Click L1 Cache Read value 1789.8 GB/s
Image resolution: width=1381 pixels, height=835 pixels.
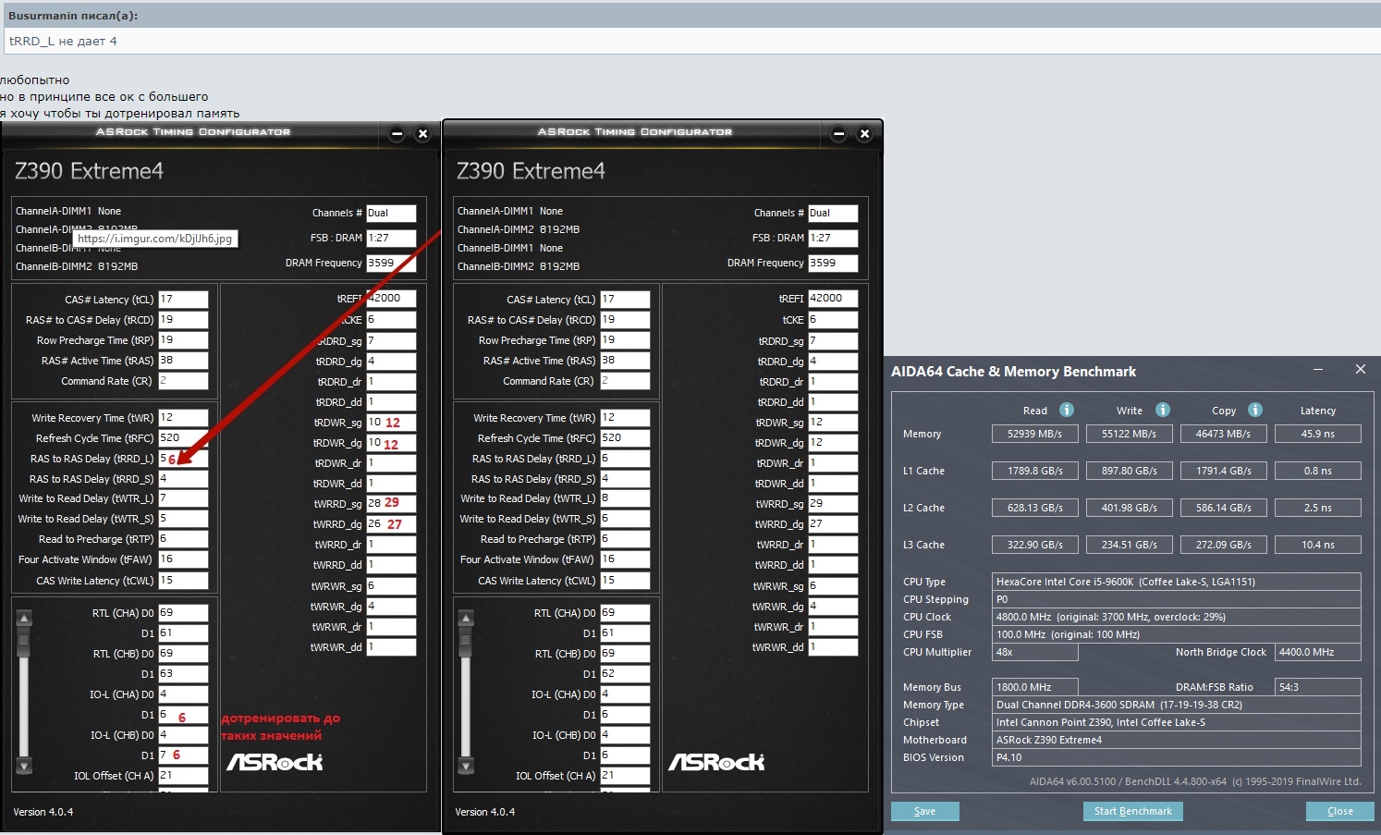tap(1035, 471)
